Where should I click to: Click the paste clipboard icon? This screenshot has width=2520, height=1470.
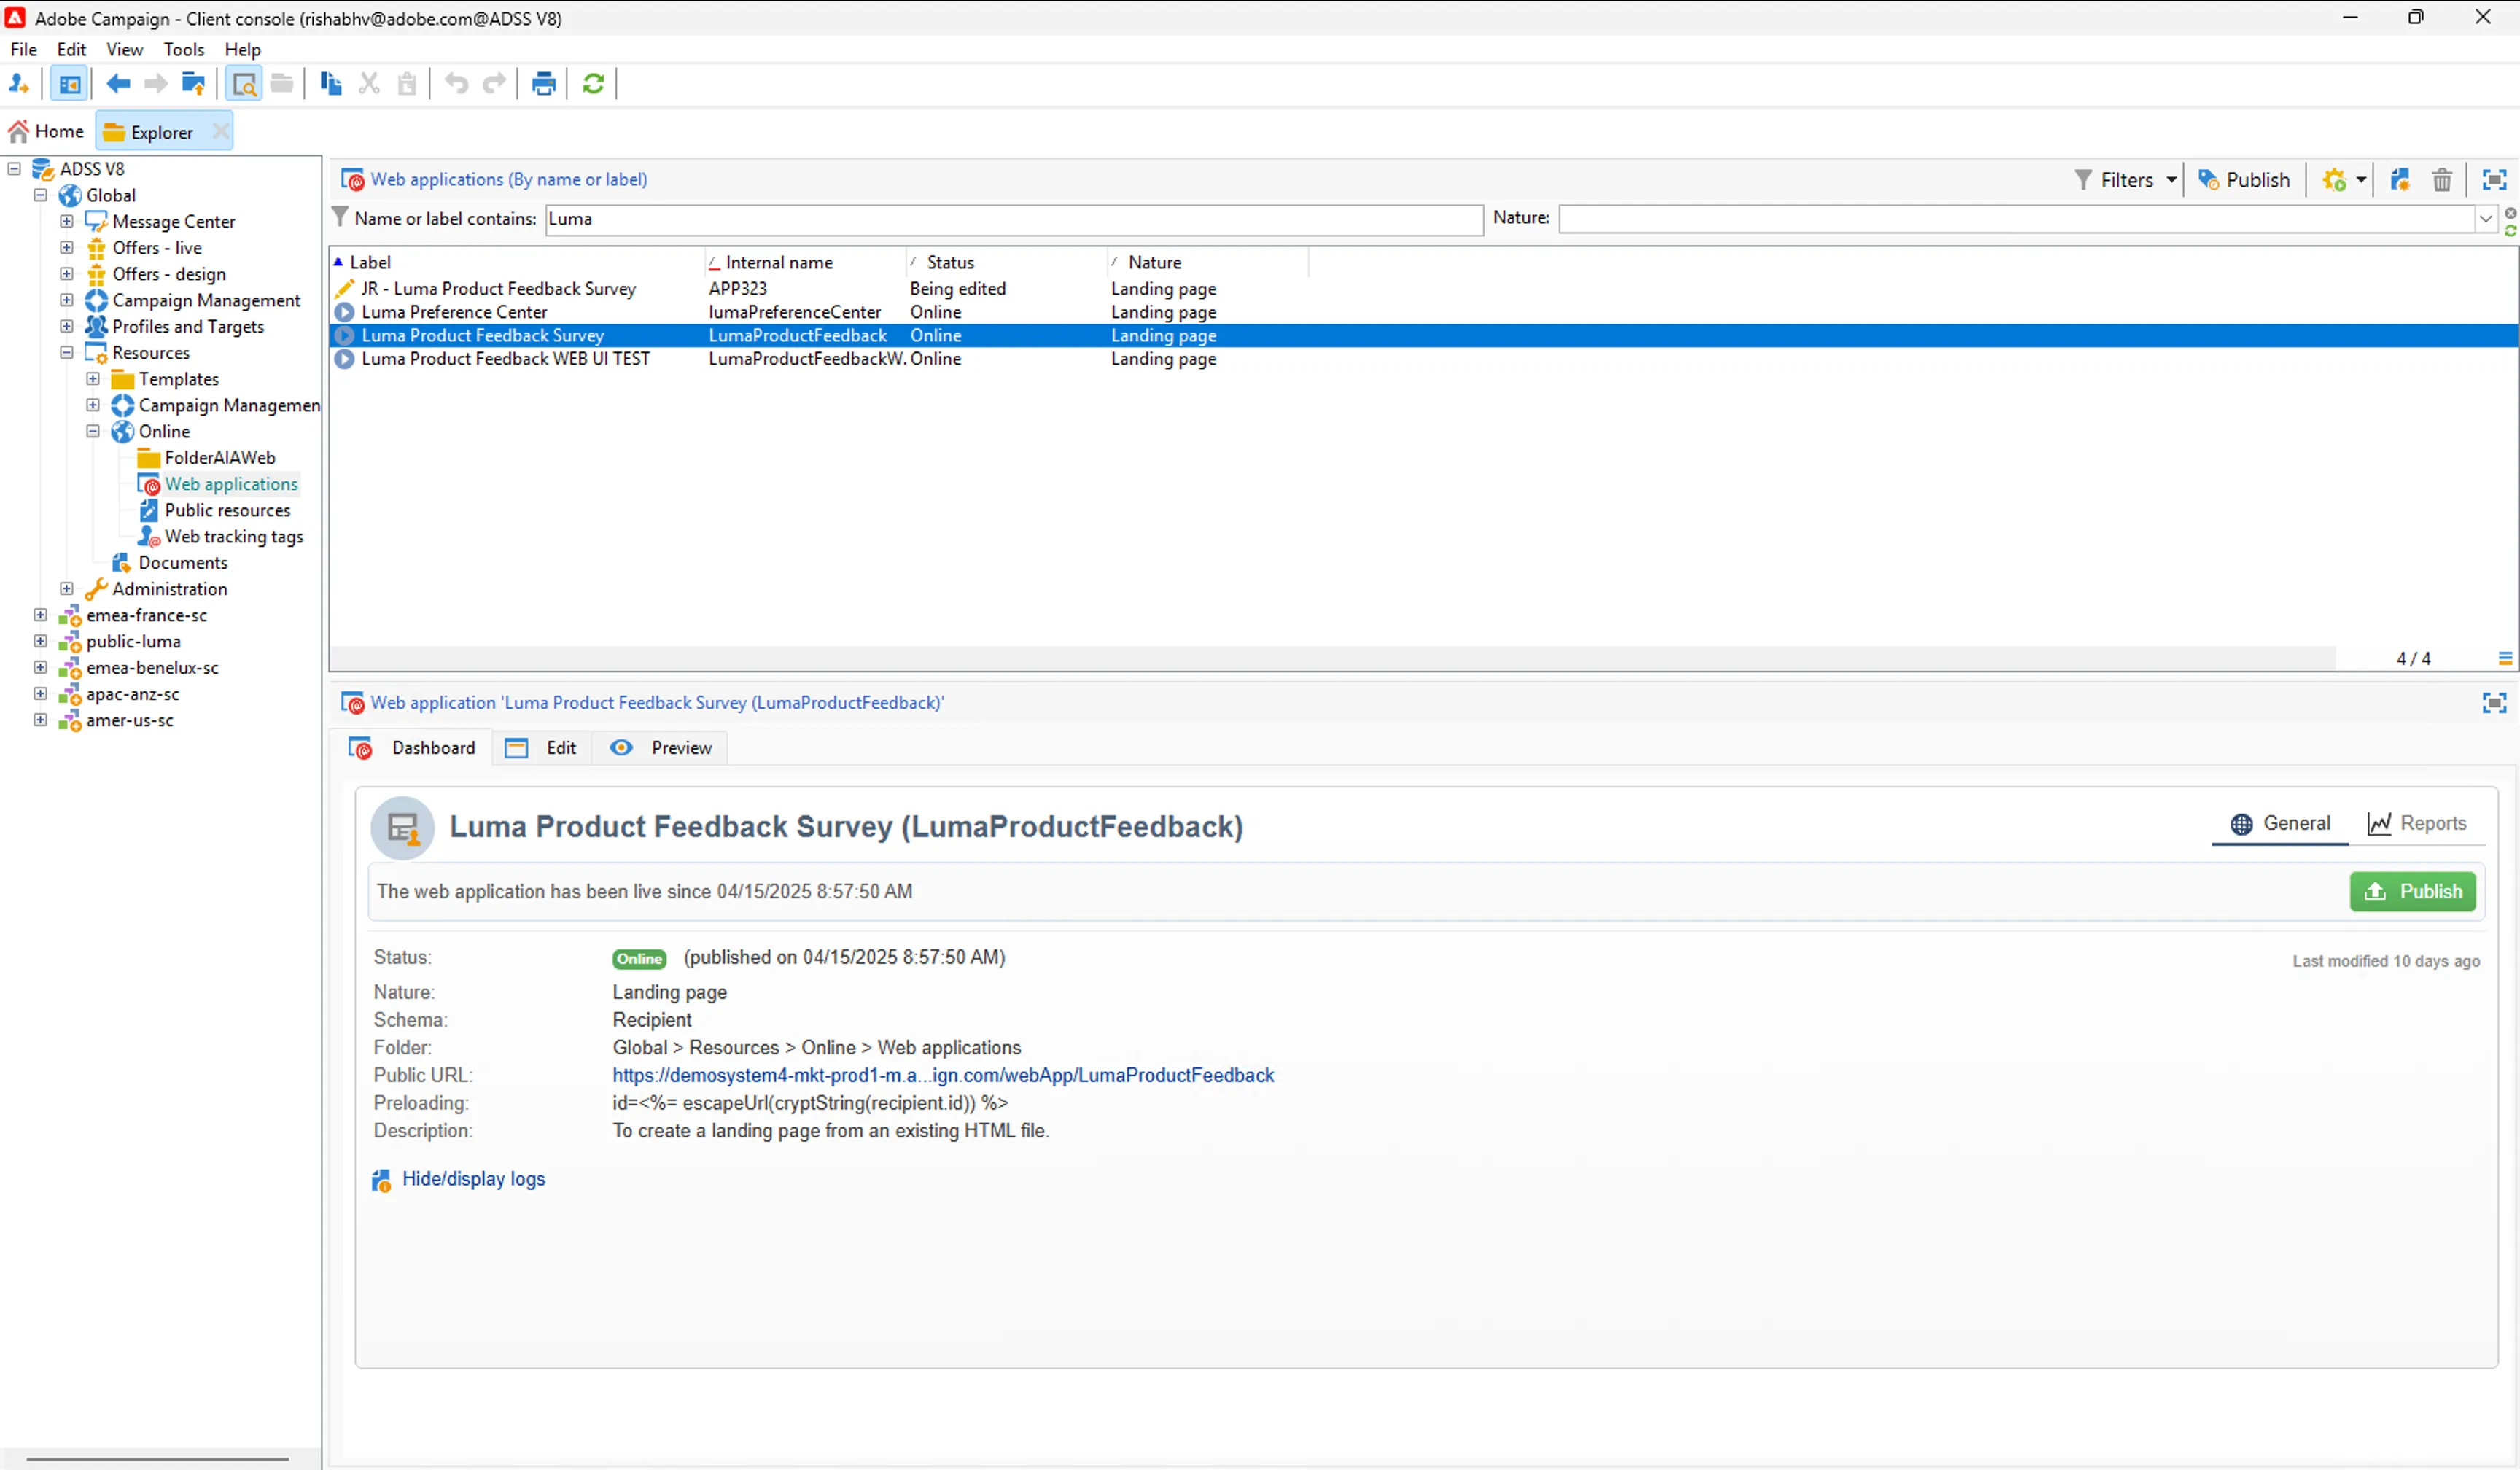click(x=407, y=84)
